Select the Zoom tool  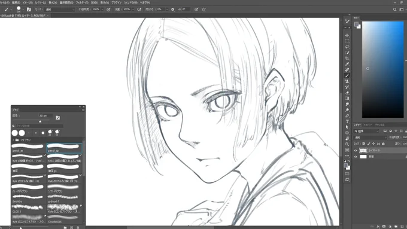click(347, 144)
